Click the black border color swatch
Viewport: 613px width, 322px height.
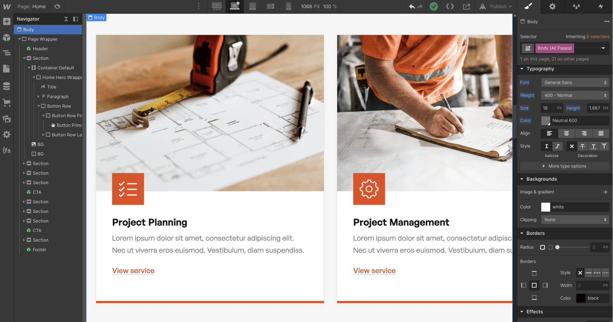point(581,298)
